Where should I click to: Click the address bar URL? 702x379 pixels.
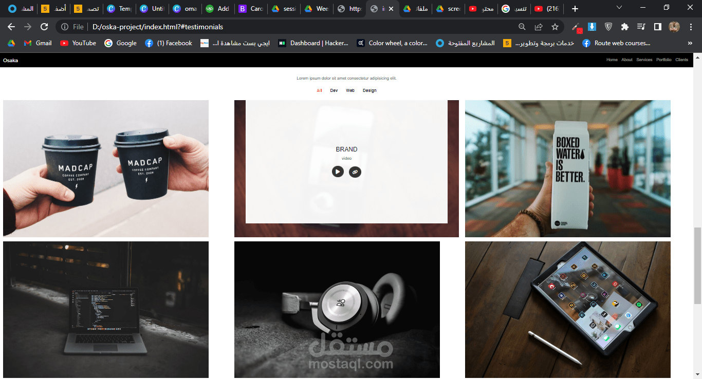pyautogui.click(x=158, y=27)
